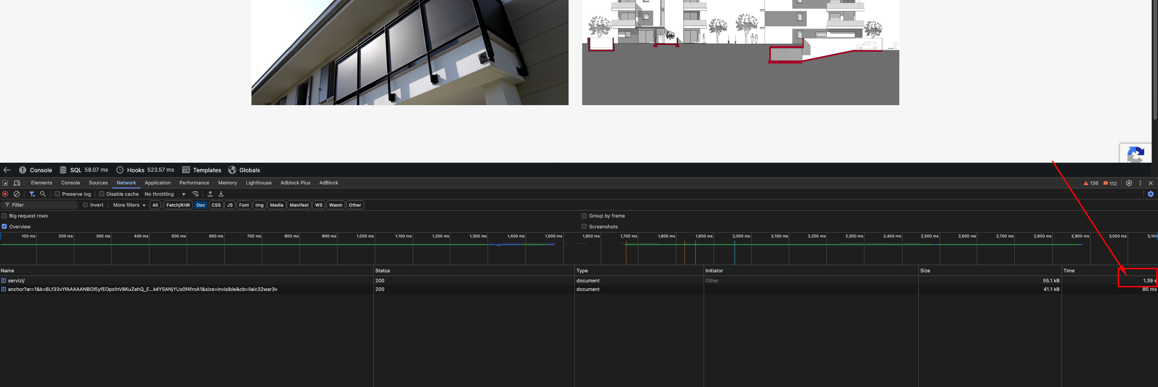Click the Import HAR upload icon

(x=210, y=194)
